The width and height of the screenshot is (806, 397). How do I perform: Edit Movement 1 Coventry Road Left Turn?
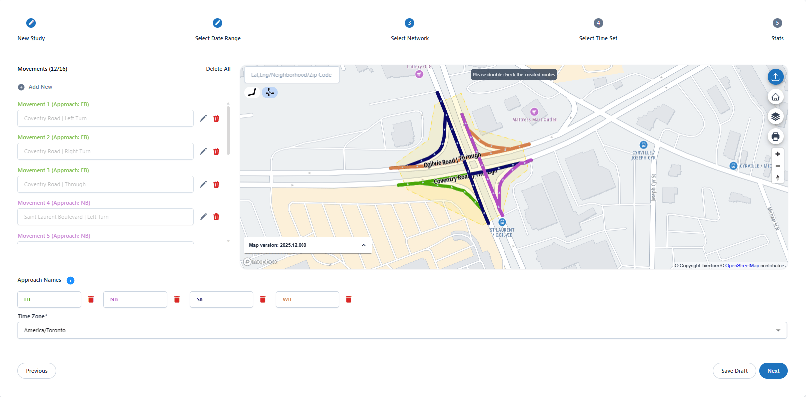click(x=203, y=118)
